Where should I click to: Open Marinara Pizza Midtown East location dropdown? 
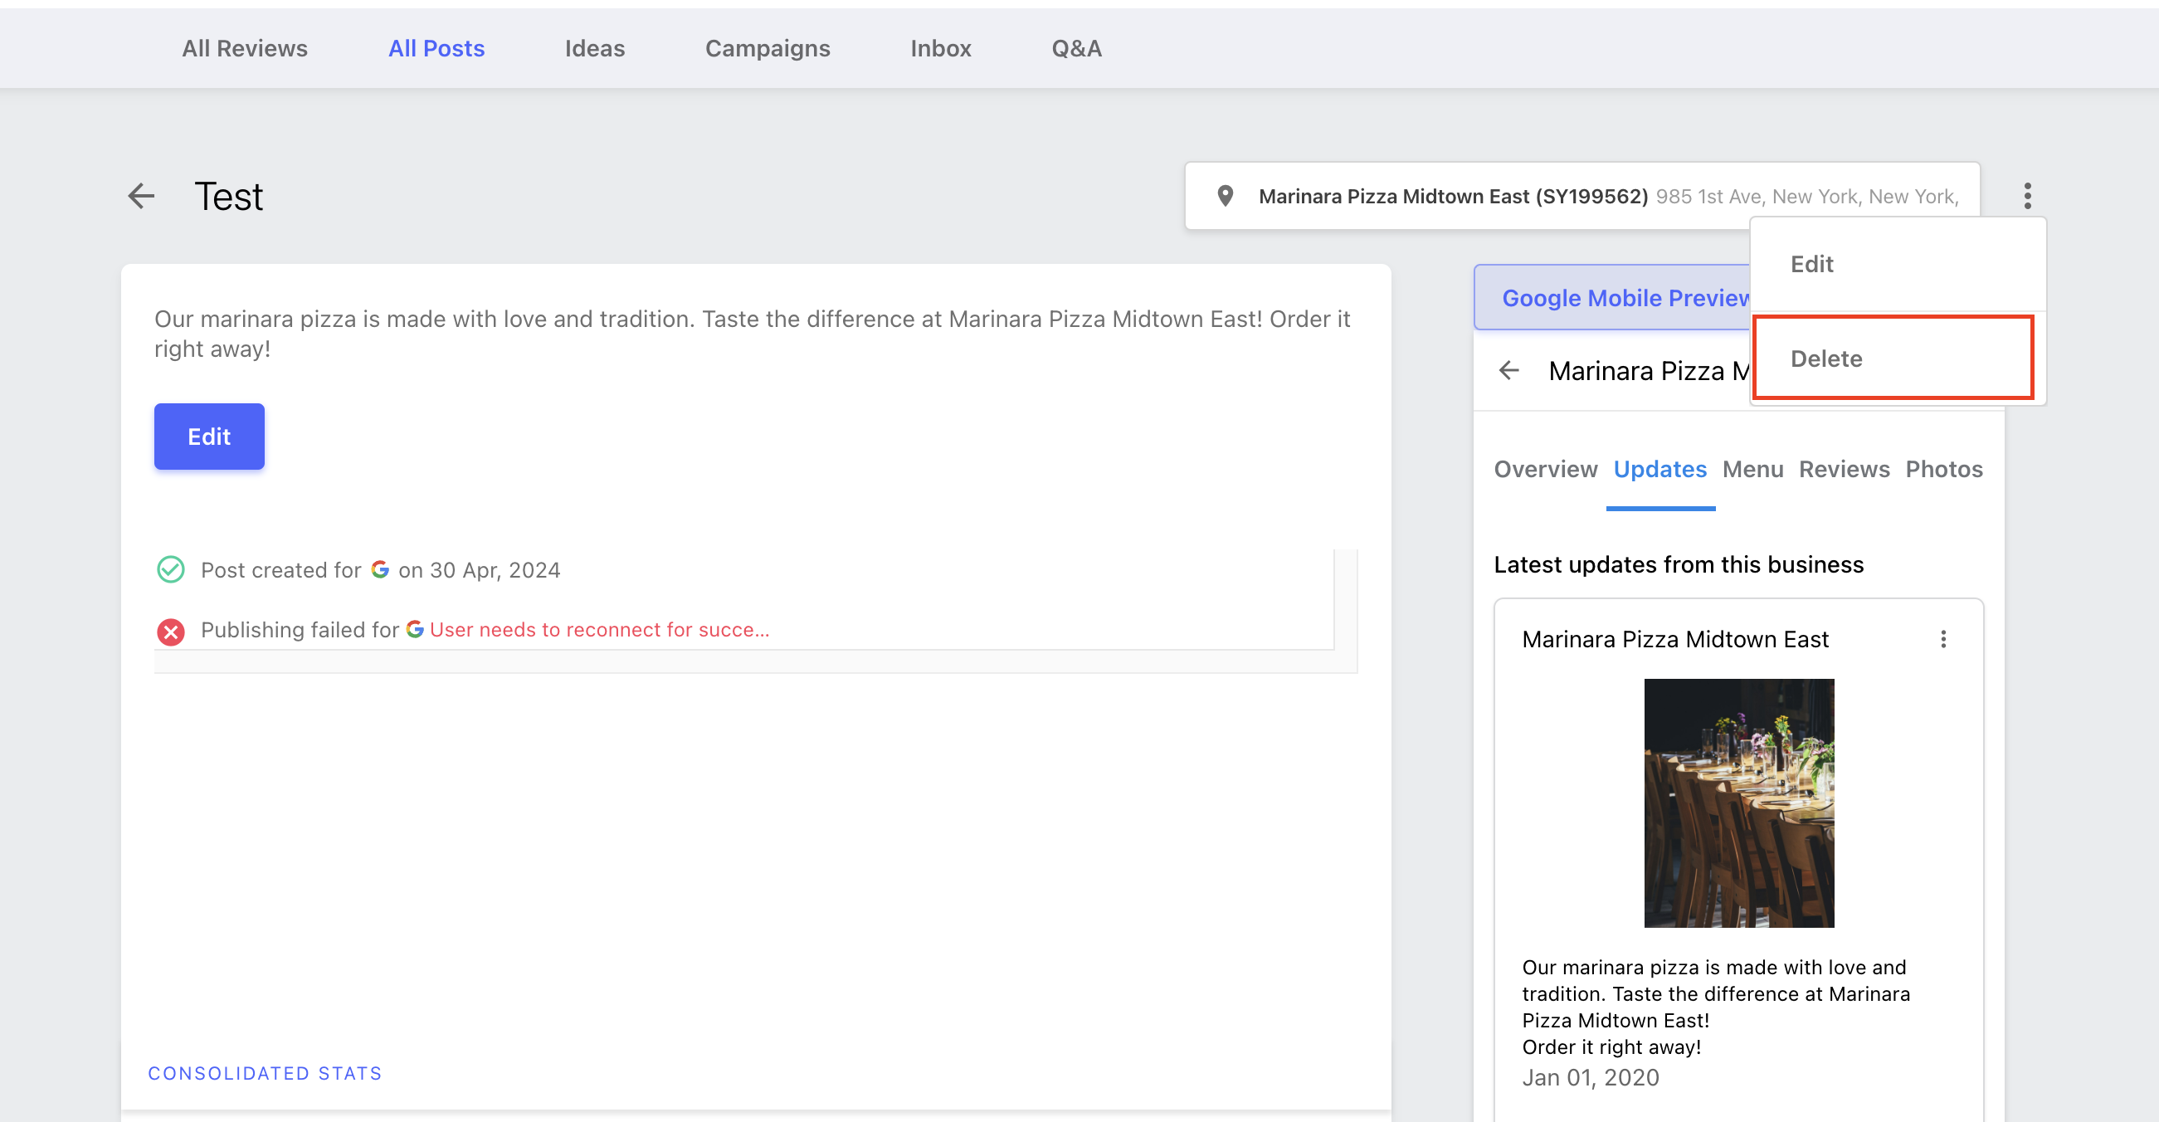(1581, 196)
